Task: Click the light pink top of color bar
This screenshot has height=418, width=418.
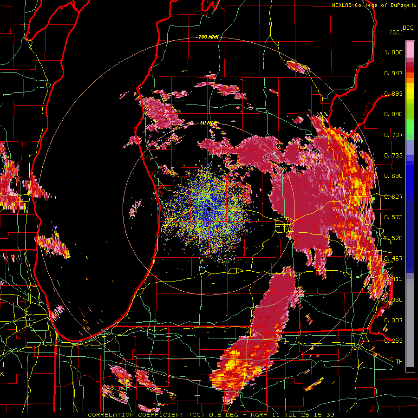Action: click(x=410, y=49)
